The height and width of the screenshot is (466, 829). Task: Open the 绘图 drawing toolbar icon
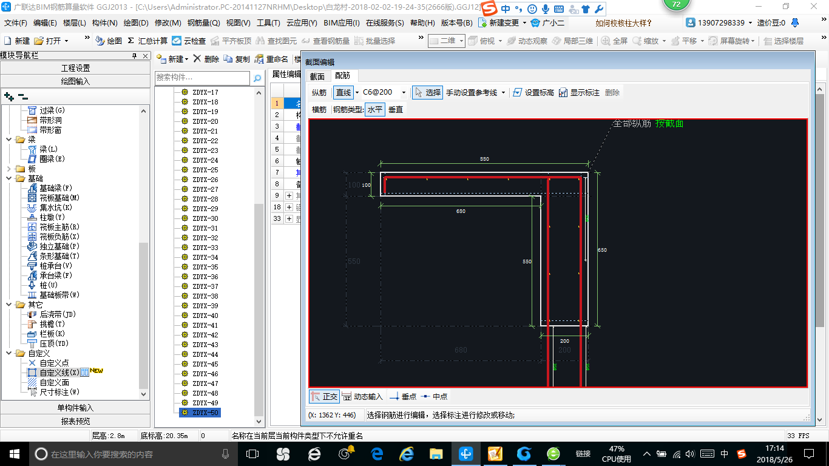[x=100, y=41]
